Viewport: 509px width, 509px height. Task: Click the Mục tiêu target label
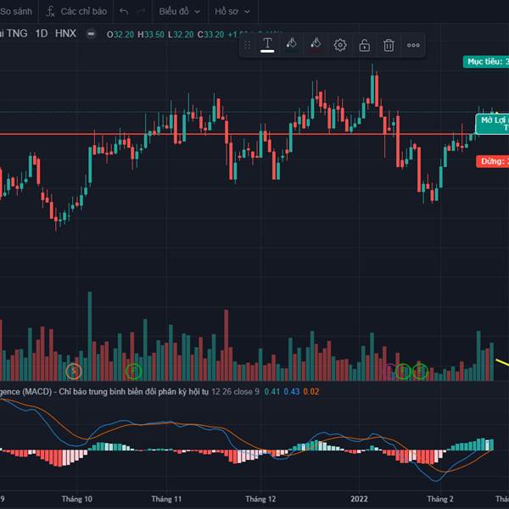pos(486,61)
